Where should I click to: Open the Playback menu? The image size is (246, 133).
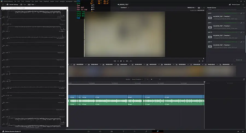pos(46,1)
